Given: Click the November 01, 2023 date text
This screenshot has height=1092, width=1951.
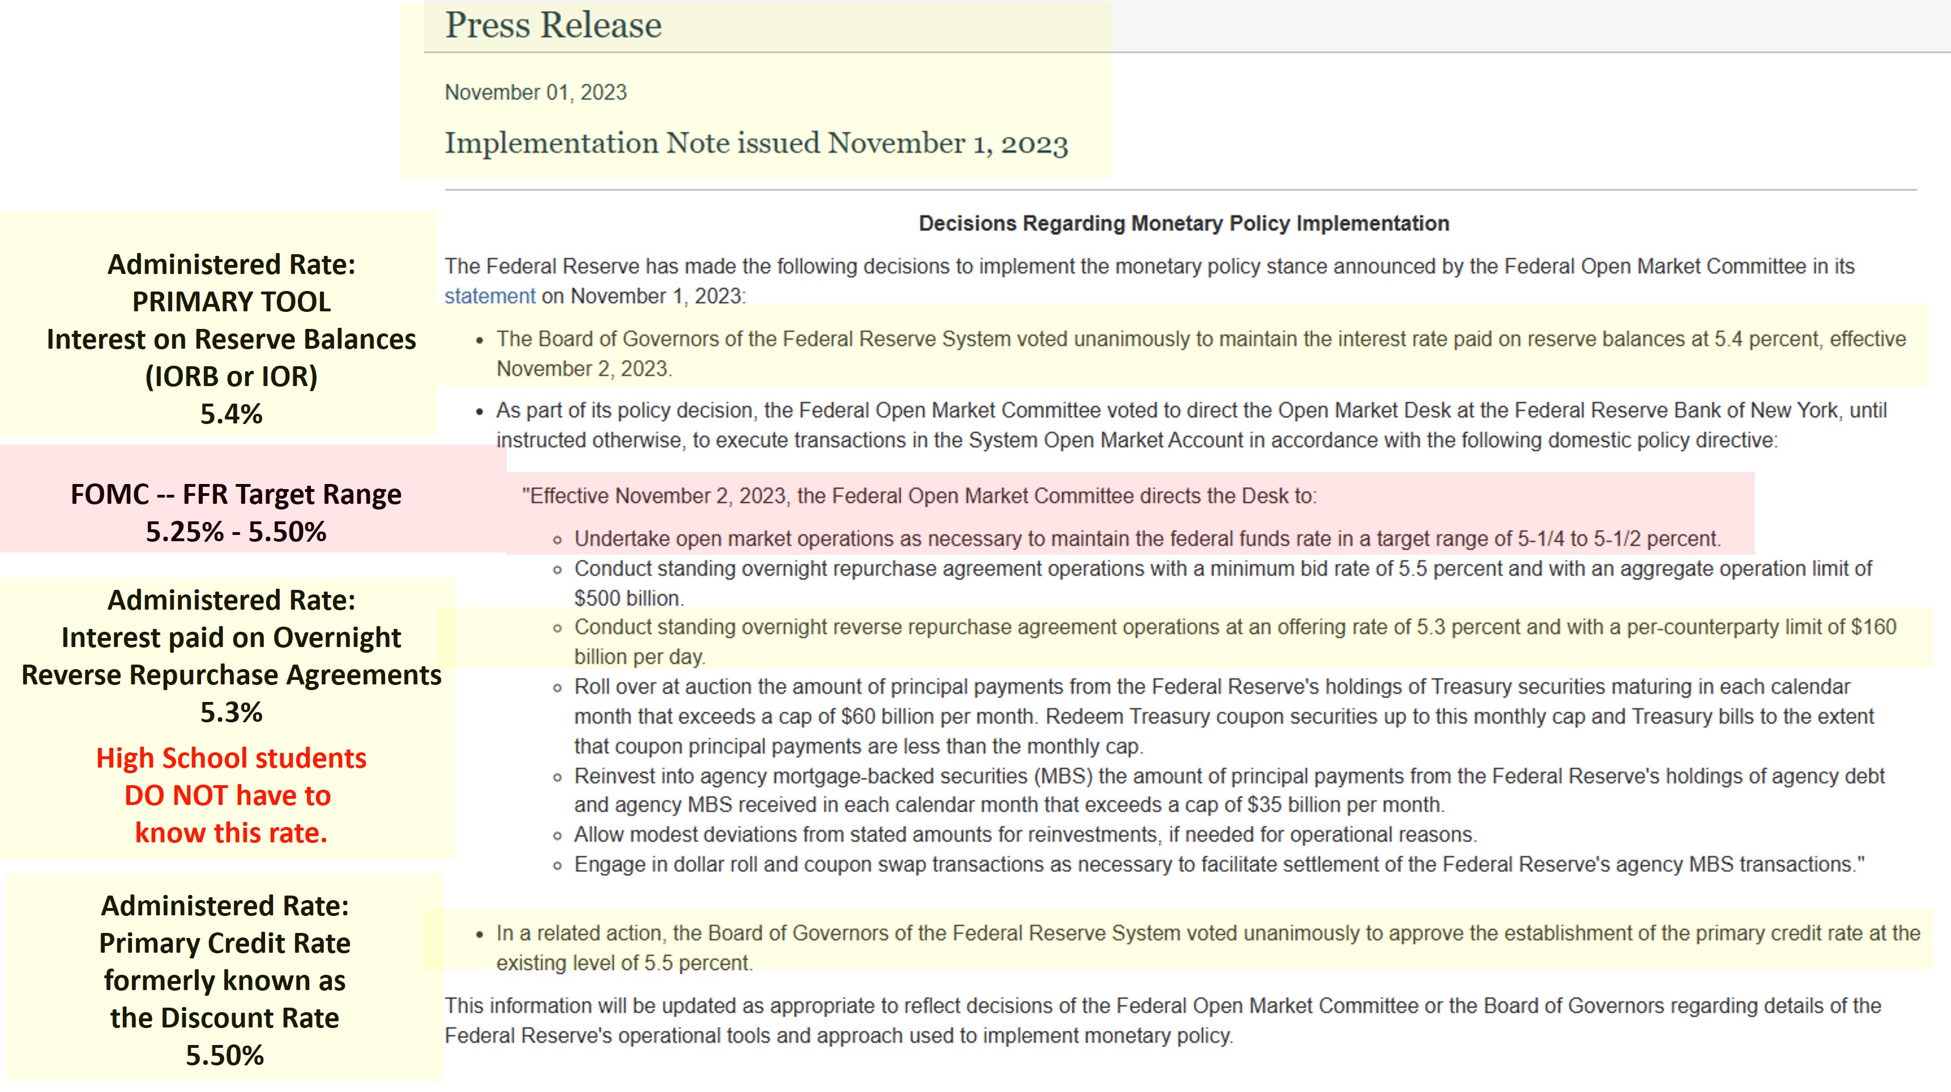Looking at the screenshot, I should [x=536, y=92].
